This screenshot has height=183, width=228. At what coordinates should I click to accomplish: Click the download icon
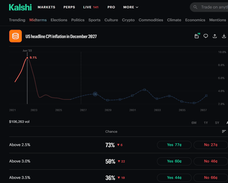pyautogui.click(x=224, y=36)
